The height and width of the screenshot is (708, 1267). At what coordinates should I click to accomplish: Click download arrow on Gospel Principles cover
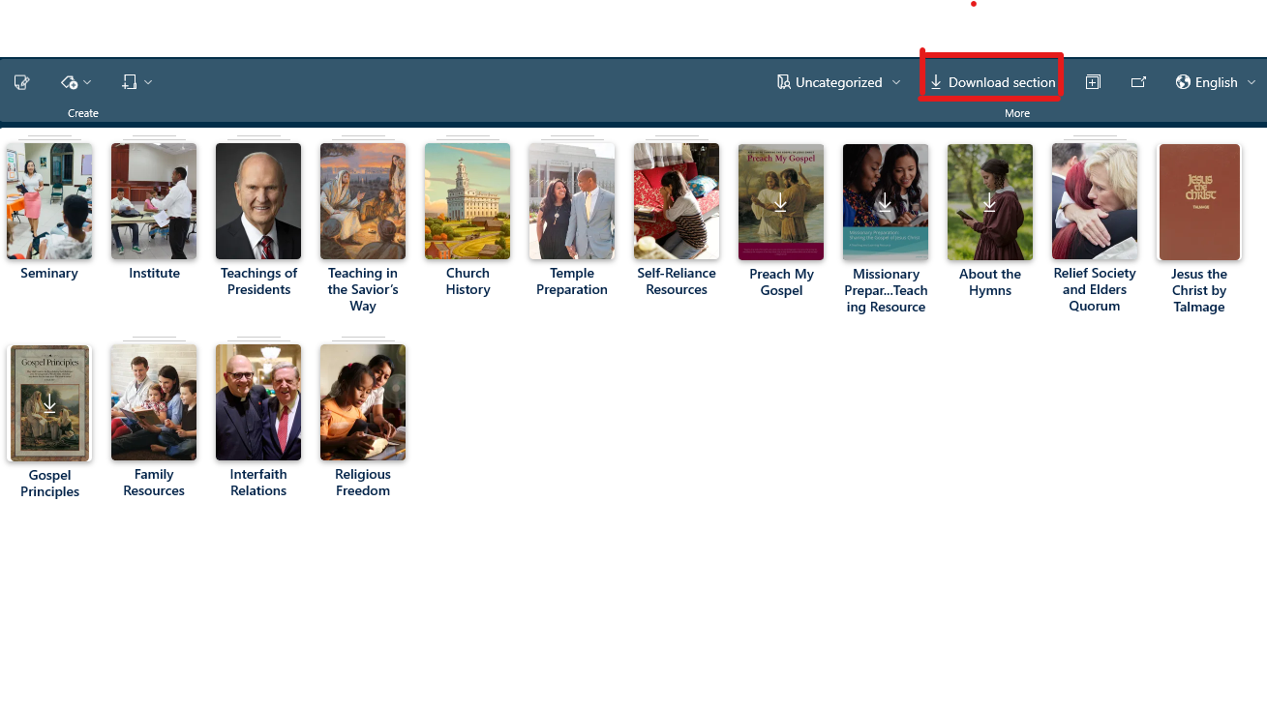click(49, 403)
